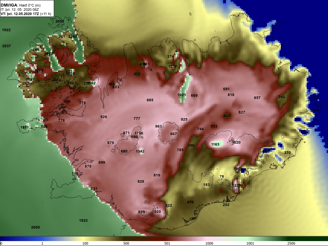Click the 476 height label
Viewport: 328px width, 246px height.
pyautogui.click(x=190, y=202)
